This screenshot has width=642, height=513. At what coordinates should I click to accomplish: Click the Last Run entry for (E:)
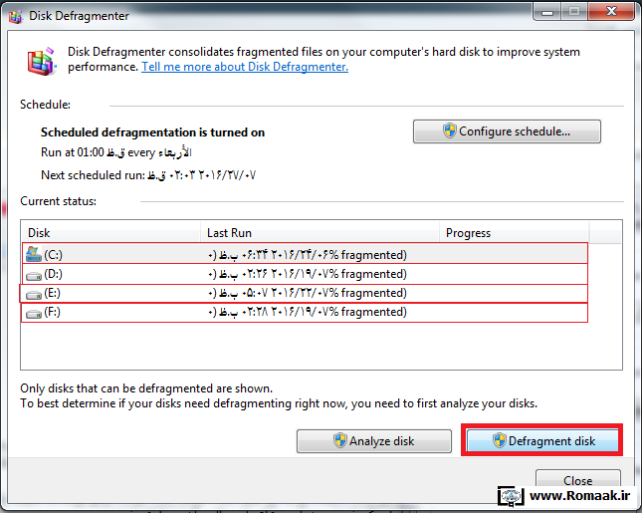pyautogui.click(x=308, y=293)
